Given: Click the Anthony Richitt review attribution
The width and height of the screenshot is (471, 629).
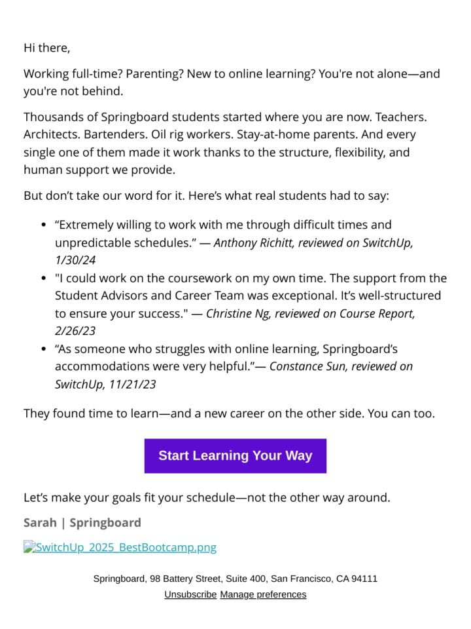Looking at the screenshot, I should 234,252.
